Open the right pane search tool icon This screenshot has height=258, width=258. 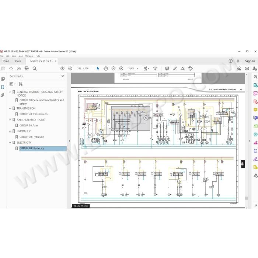pyautogui.click(x=255, y=77)
